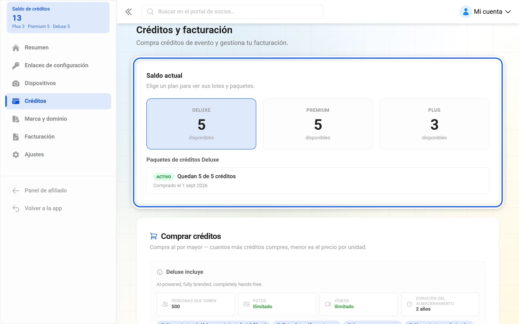Click the 'Comprado el 1 sept 2026' text

pyautogui.click(x=180, y=186)
